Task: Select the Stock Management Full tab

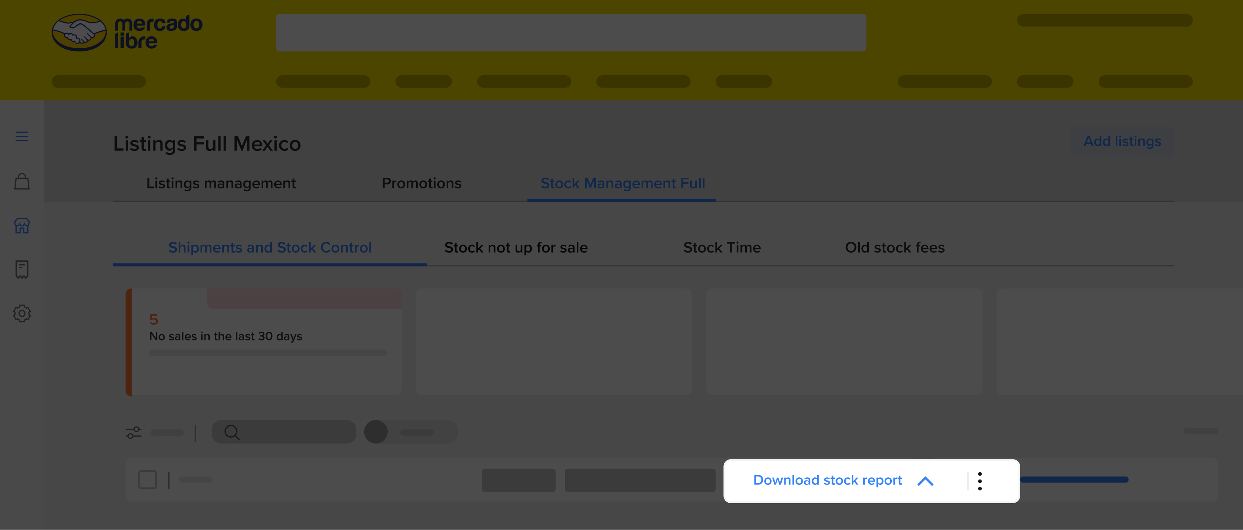Action: click(622, 183)
